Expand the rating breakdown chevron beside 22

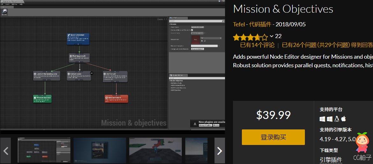pyautogui.click(x=272, y=36)
